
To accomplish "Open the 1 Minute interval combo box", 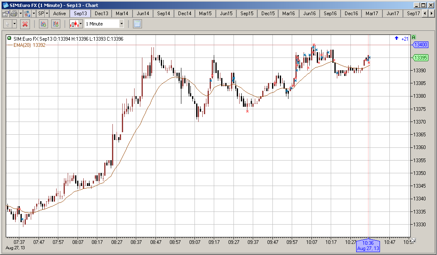I will tap(104, 24).
